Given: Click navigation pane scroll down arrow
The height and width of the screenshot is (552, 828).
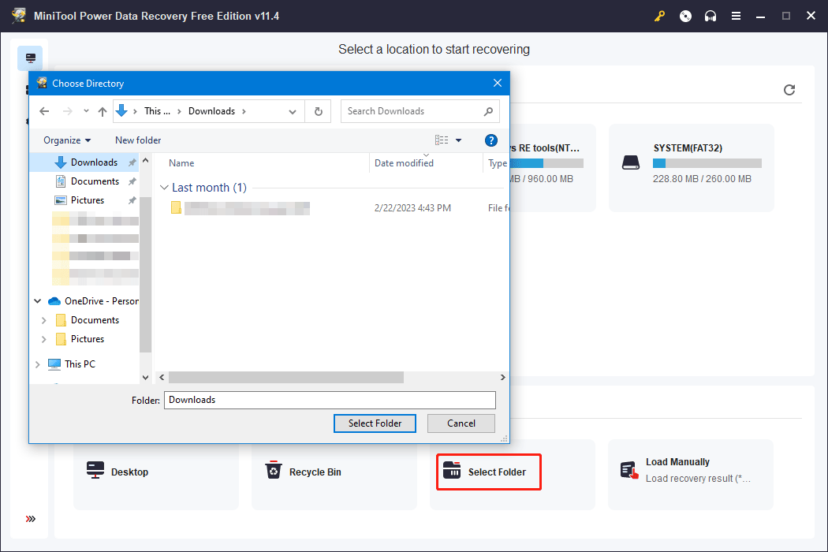Looking at the screenshot, I should coord(146,377).
